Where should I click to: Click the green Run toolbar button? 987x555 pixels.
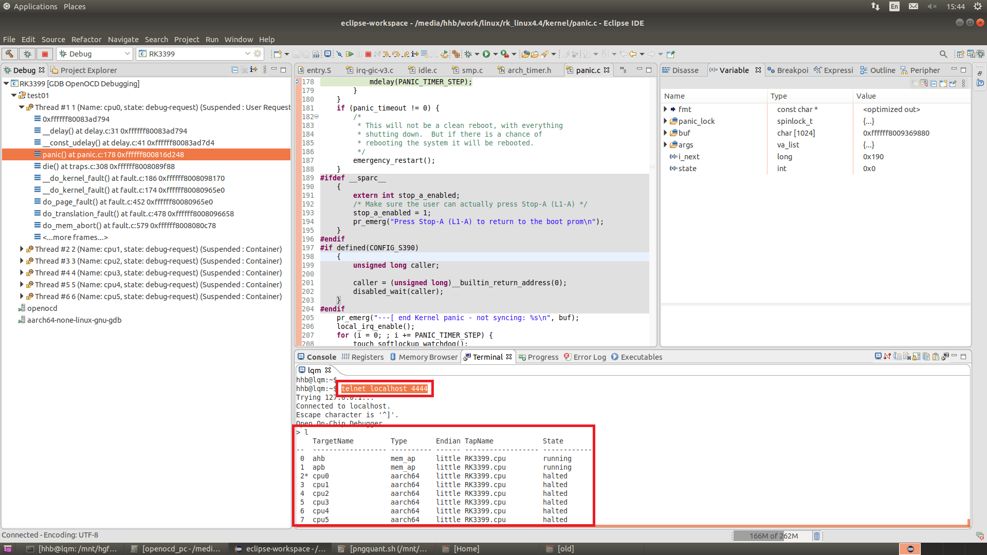pyautogui.click(x=486, y=54)
